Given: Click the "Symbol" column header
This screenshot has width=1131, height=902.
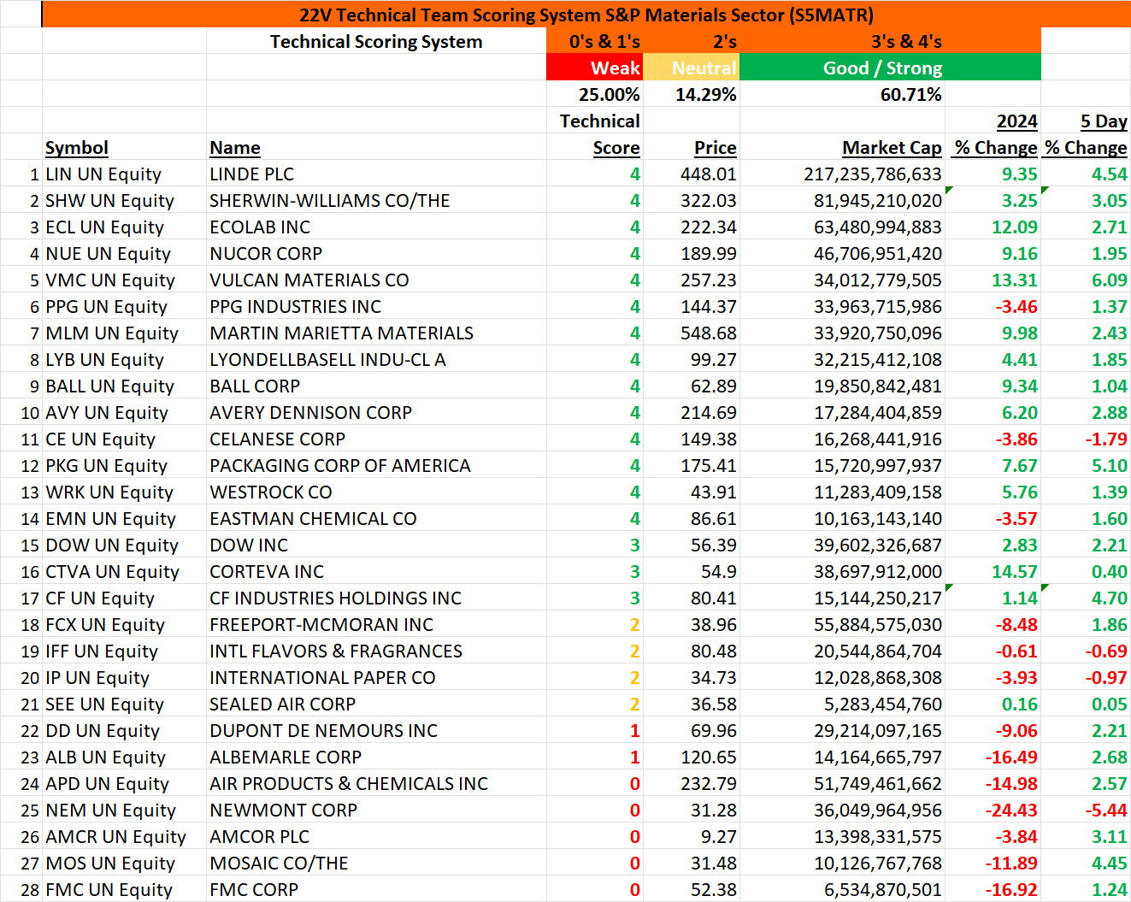Looking at the screenshot, I should click(124, 147).
